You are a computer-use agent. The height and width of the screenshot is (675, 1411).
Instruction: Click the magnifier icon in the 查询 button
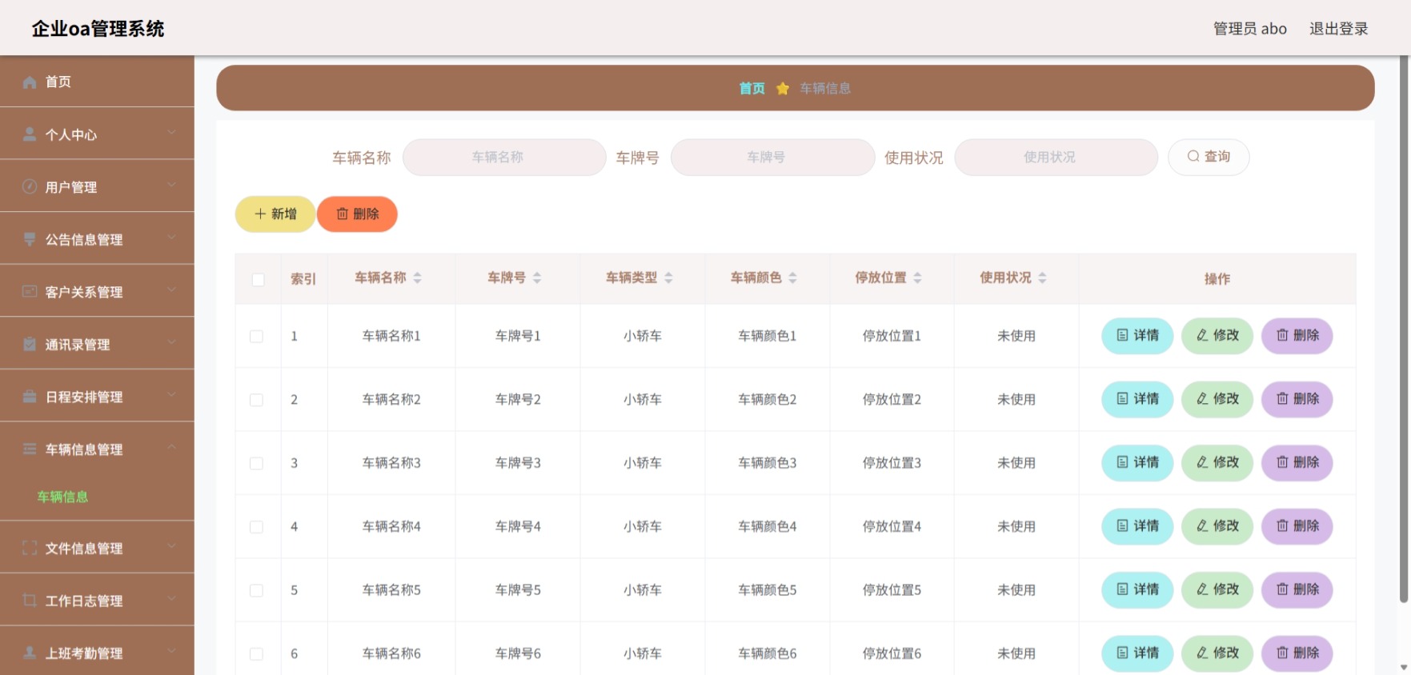coord(1193,157)
